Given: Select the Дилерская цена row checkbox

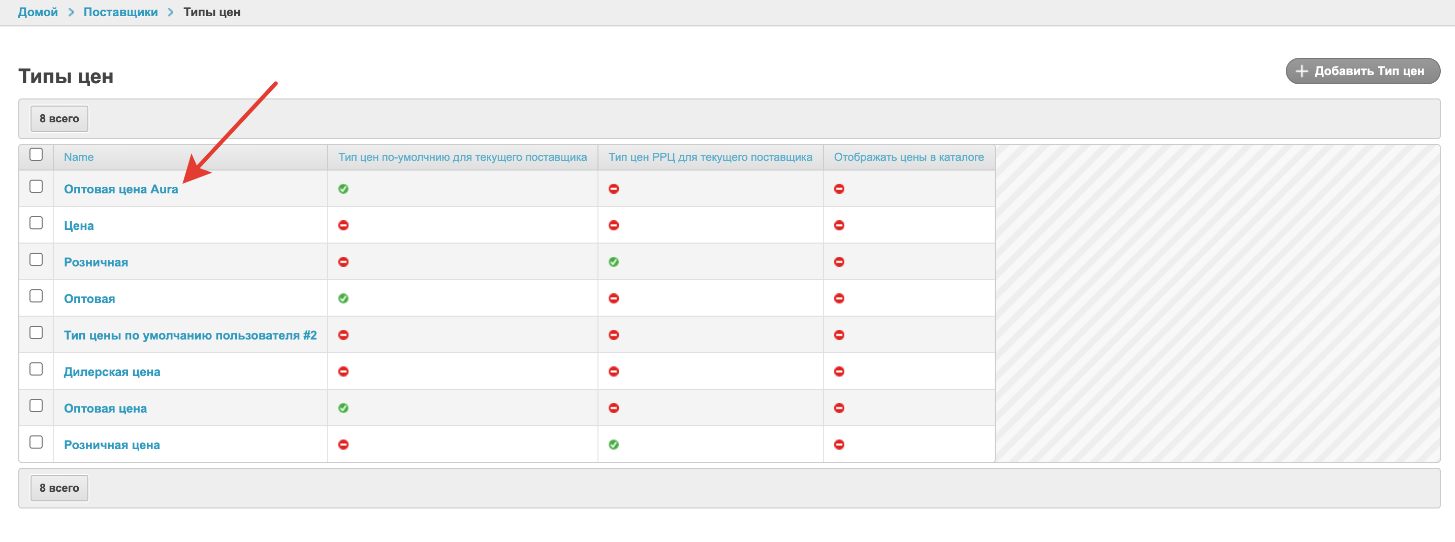Looking at the screenshot, I should (x=36, y=369).
